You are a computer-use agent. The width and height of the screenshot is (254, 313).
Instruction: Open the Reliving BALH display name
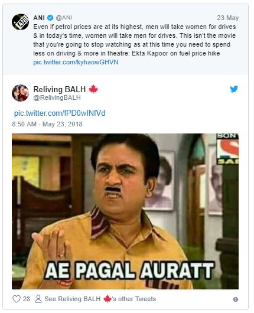pos(60,89)
